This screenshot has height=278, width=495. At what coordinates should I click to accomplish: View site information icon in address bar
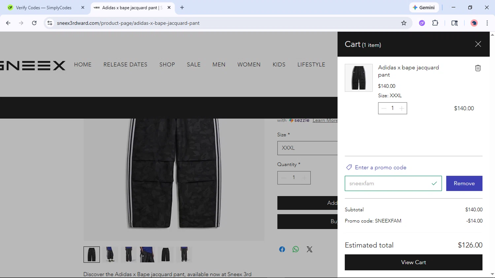pos(50,23)
